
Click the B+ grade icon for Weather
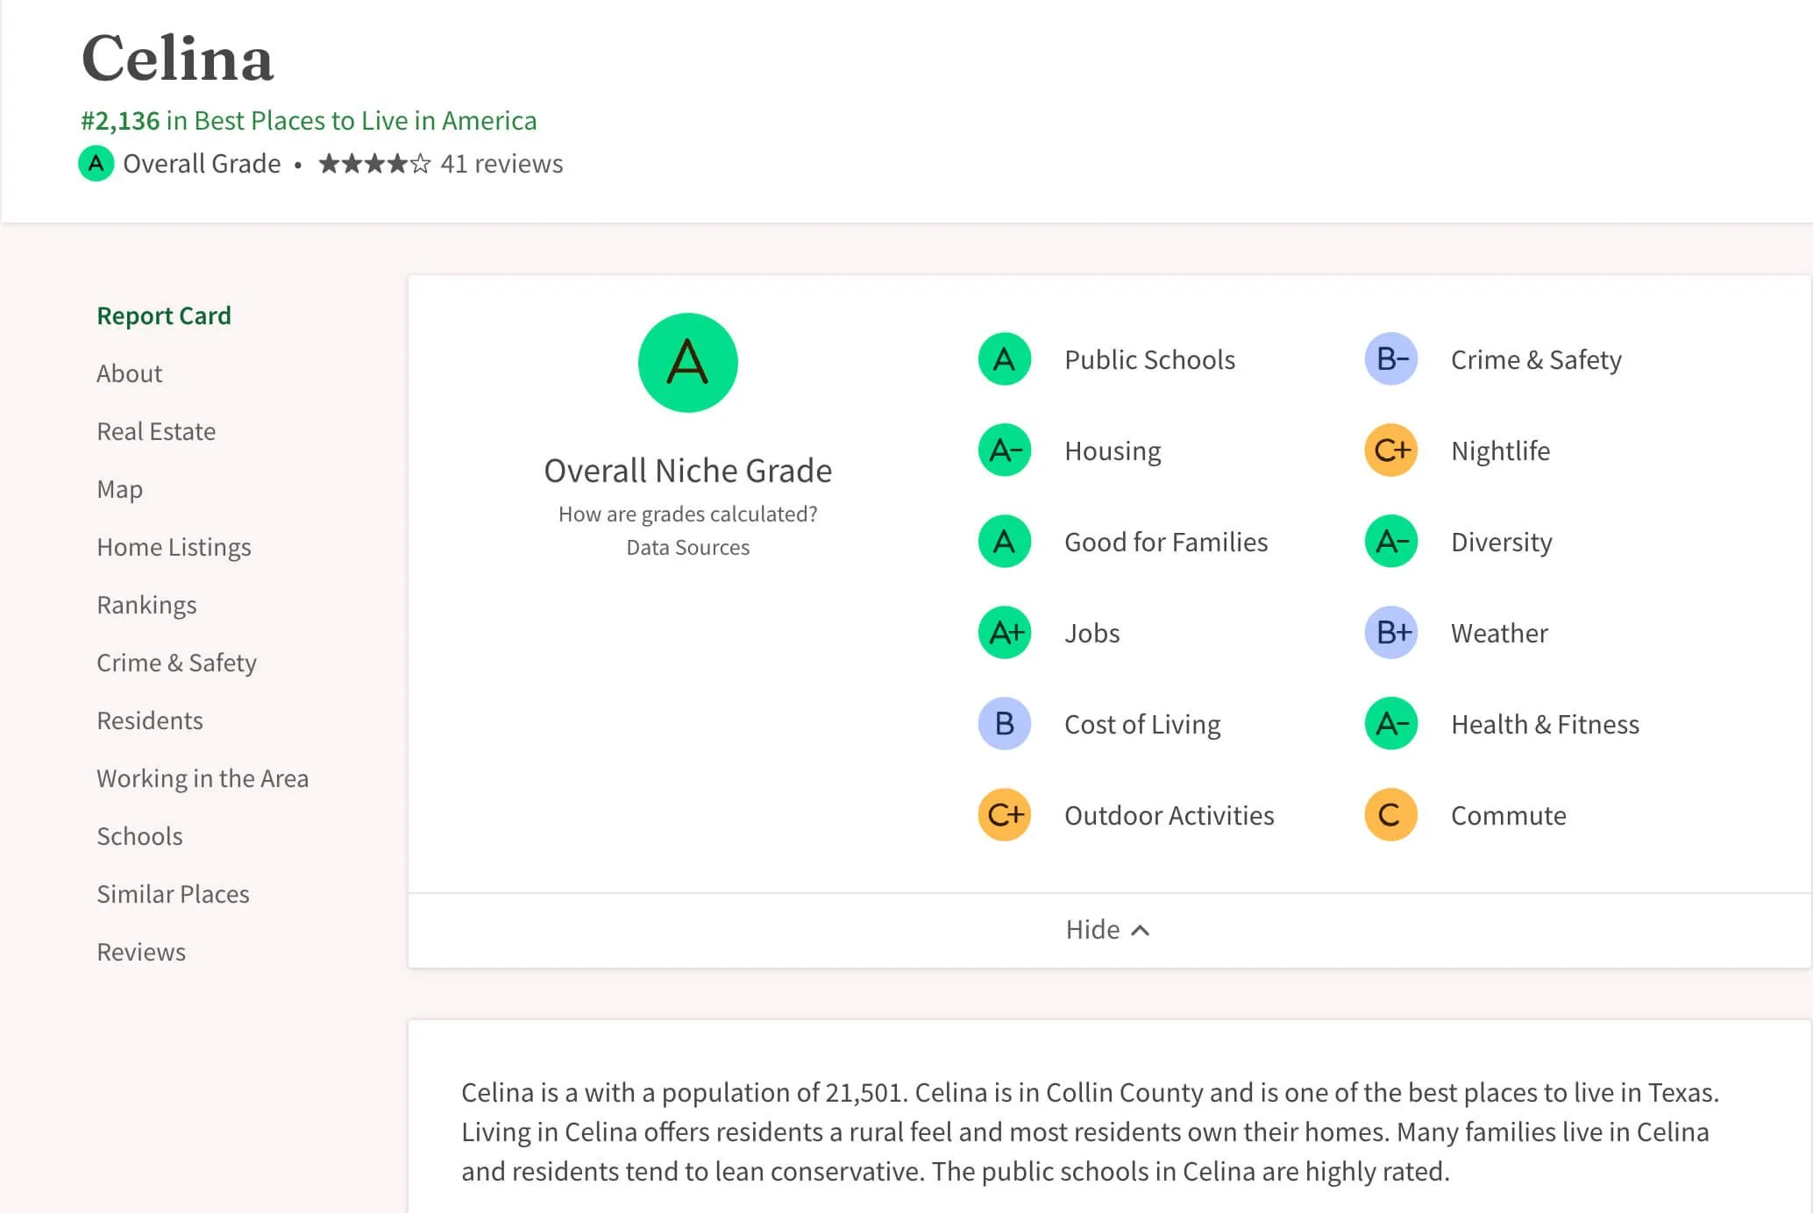tap(1390, 633)
